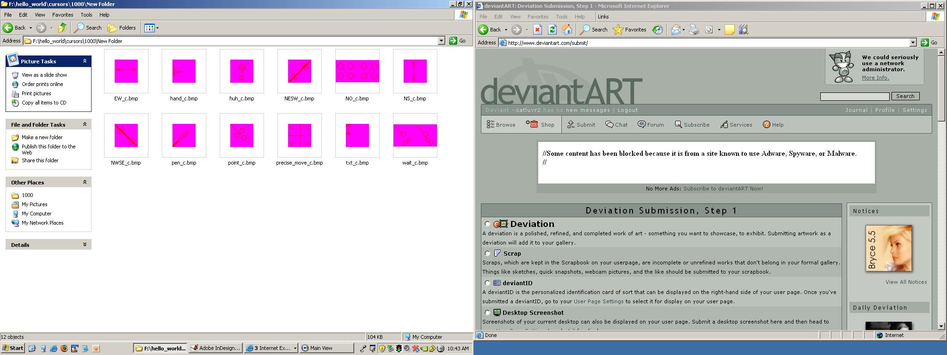Open Search in the folder window
This screenshot has height=355, width=947.
pyautogui.click(x=88, y=28)
